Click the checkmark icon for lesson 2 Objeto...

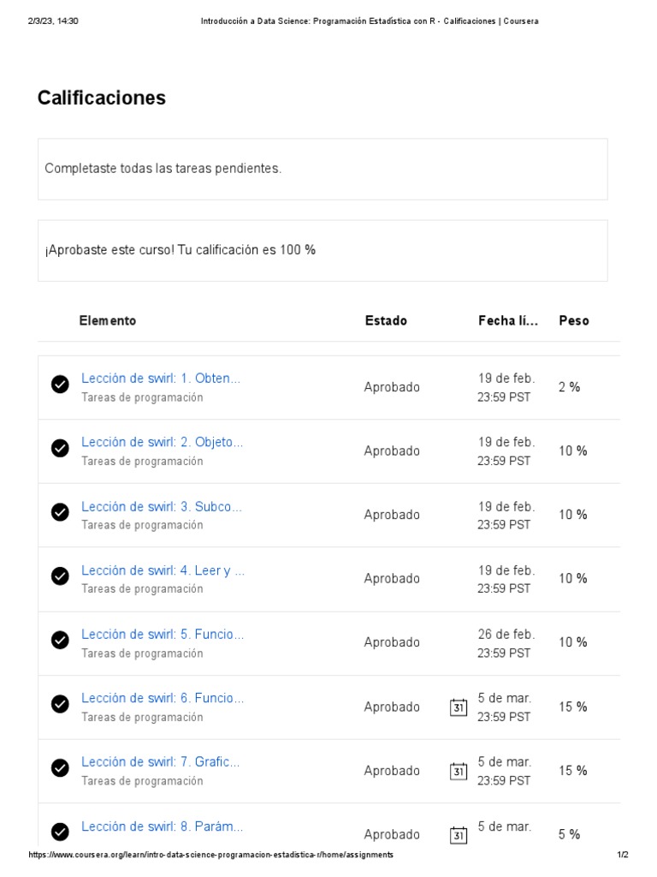pyautogui.click(x=60, y=448)
